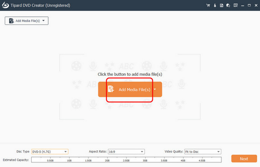Expand the orange Add Media File(s) arrow
Viewport: 260px width, 167px height.
155,89
